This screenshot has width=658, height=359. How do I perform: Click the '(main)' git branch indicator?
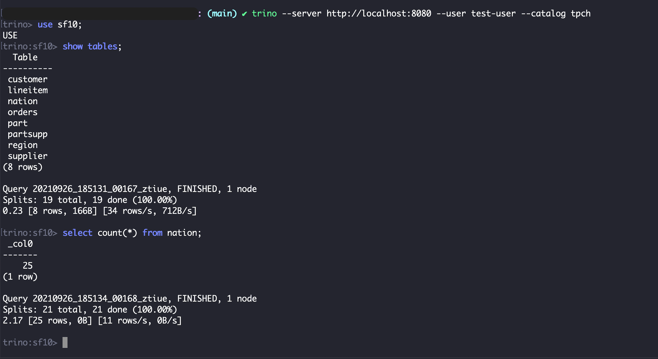point(222,14)
